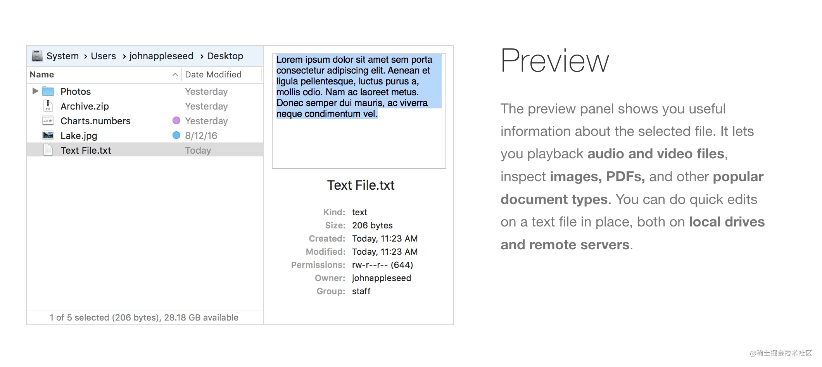Viewport: 822px width, 367px height.
Task: Click Yesterday date in the Photos row
Action: pyautogui.click(x=206, y=91)
